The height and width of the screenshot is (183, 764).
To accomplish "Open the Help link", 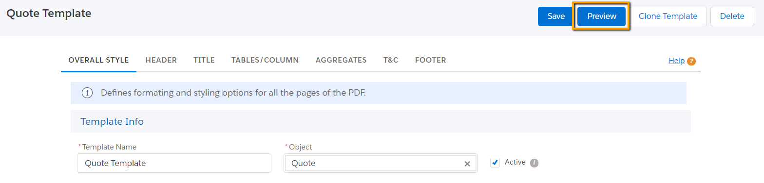I will [x=676, y=61].
